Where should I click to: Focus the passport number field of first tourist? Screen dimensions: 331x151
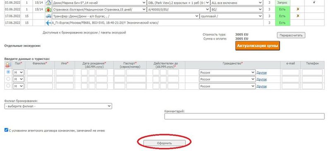pos(136,72)
